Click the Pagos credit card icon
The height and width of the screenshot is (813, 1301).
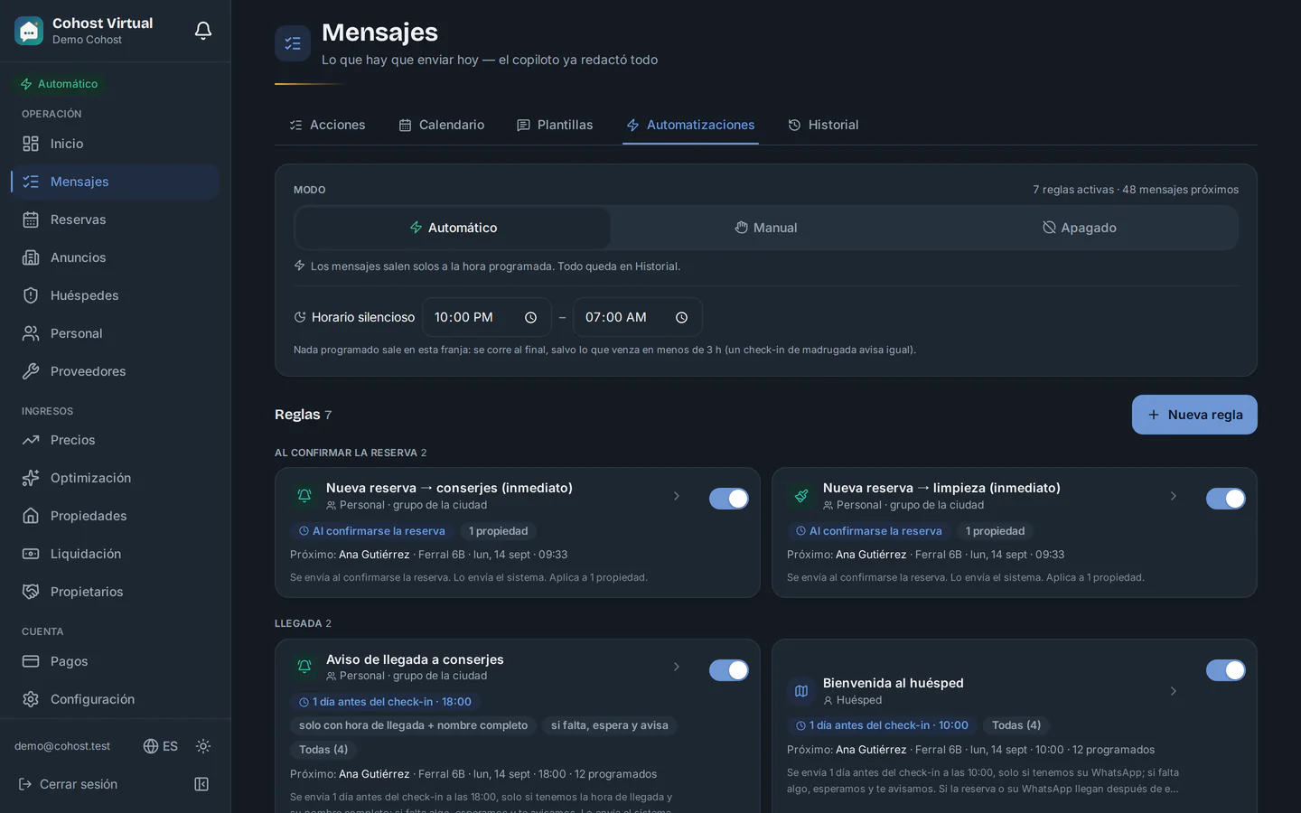click(x=31, y=661)
